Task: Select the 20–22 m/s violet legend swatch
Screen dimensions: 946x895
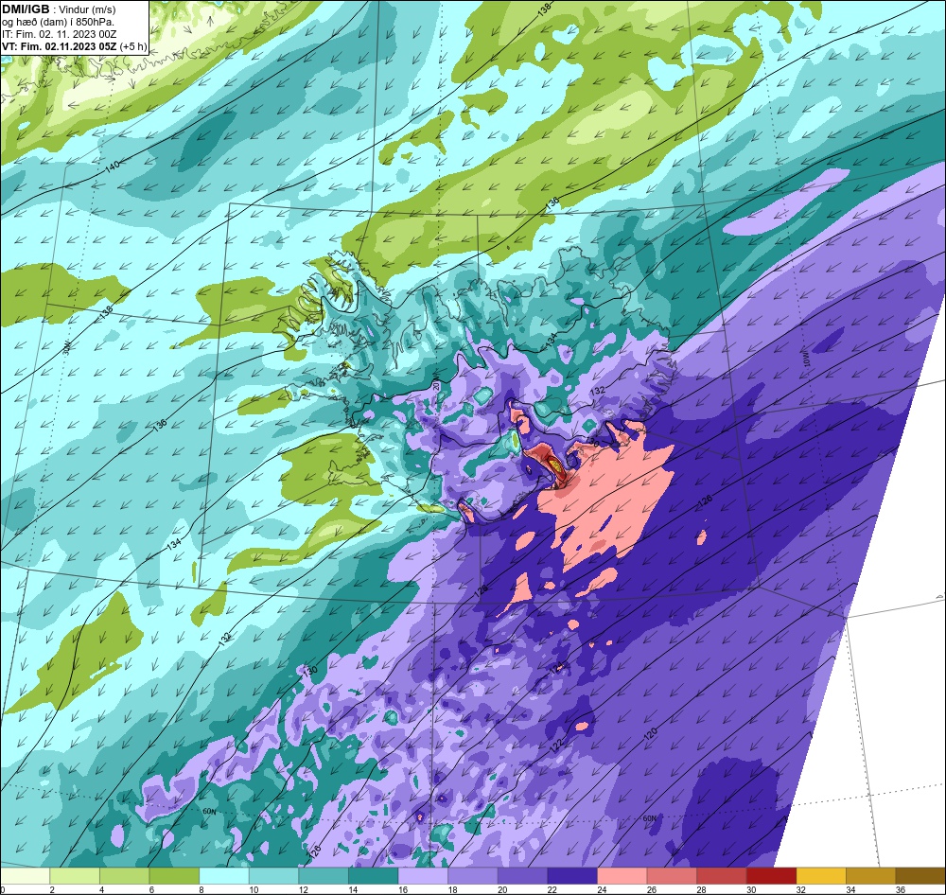Action: [522, 876]
